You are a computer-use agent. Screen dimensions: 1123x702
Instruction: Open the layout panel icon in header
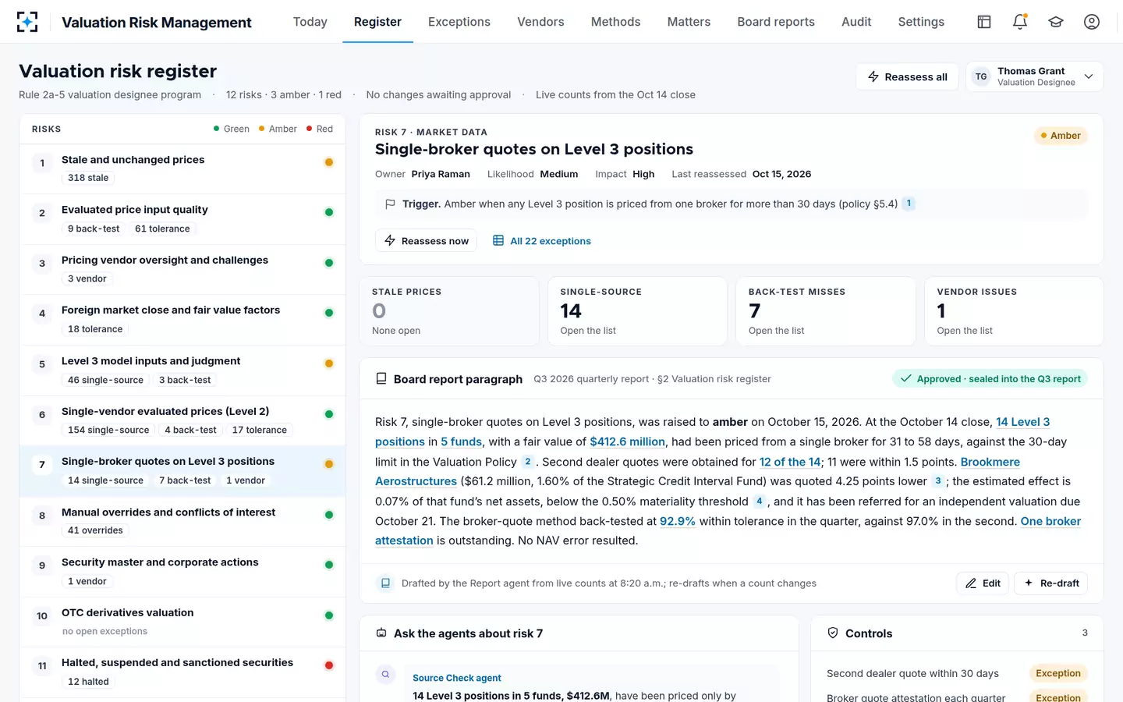pos(984,22)
